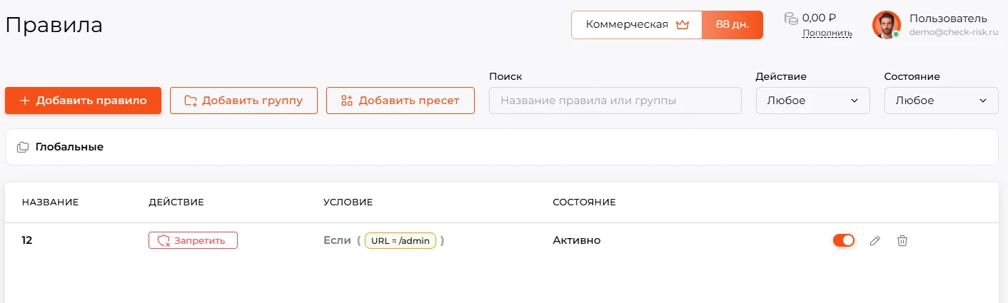Click the НАЗВАНИЕ column header
Screen dimensions: 1008x303
50,202
